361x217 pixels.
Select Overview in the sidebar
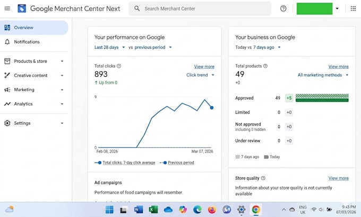pos(34,28)
